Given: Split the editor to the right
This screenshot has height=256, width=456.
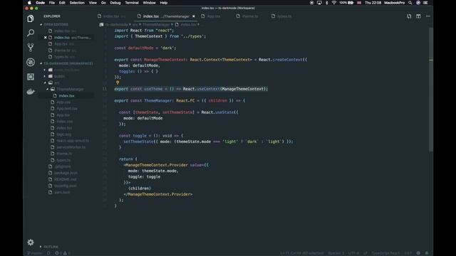Looking at the screenshot, I should click(418, 16).
